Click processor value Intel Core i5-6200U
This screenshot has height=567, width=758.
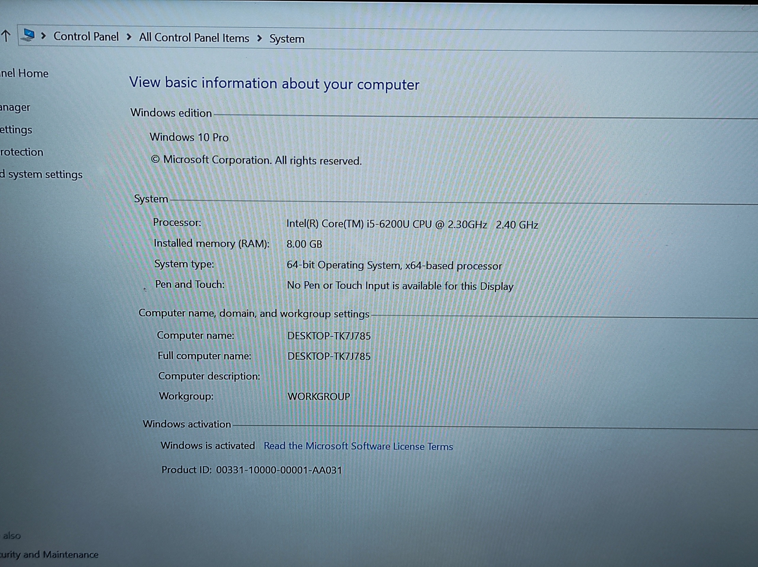click(412, 224)
